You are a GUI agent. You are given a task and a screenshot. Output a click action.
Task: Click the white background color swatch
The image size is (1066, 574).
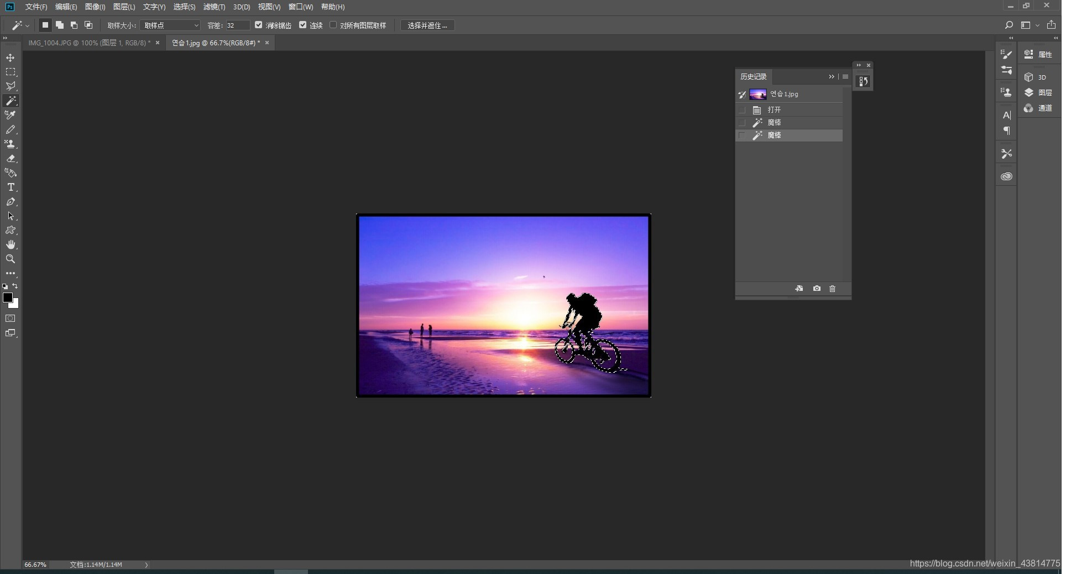[x=15, y=304]
